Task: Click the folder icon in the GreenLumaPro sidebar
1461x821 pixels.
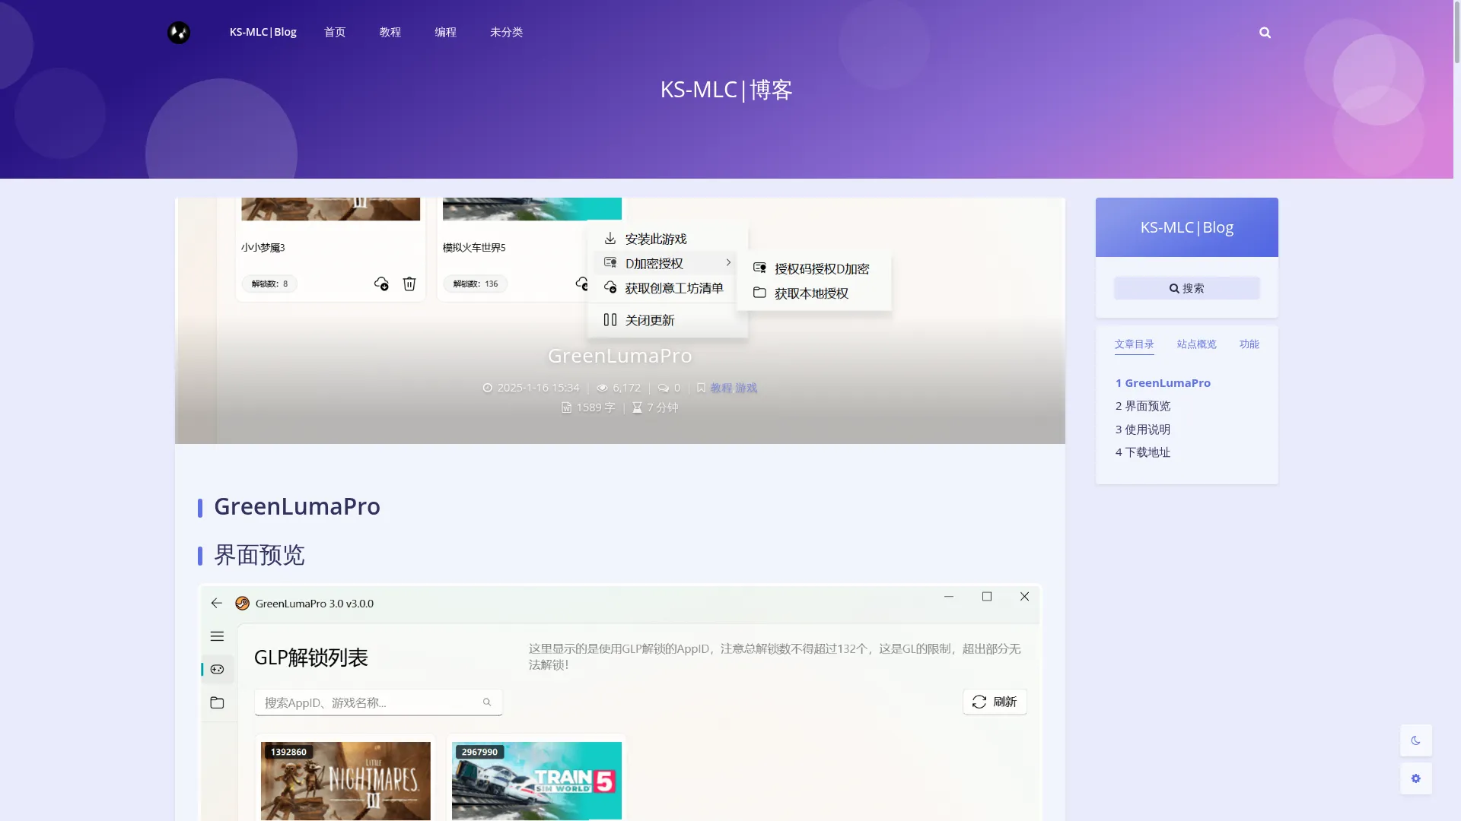Action: (217, 702)
